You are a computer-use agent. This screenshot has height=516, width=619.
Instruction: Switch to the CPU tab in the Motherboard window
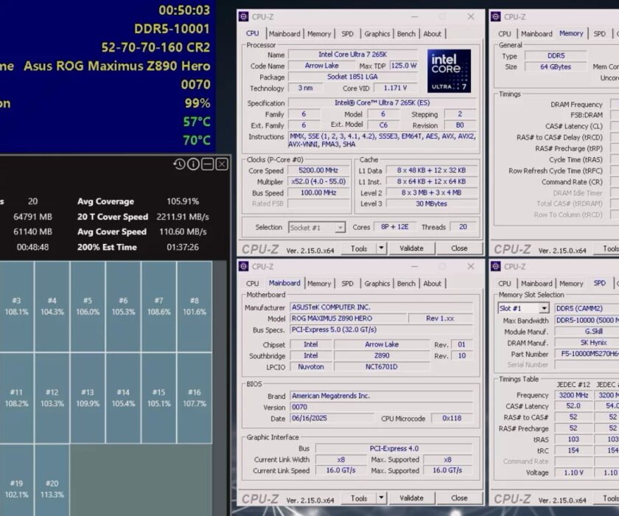[x=253, y=284]
